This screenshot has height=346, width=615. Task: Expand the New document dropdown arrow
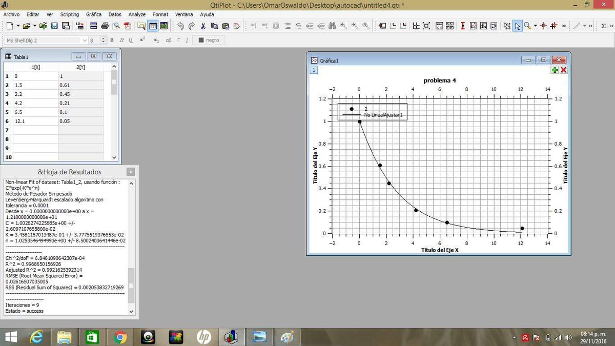pos(18,26)
